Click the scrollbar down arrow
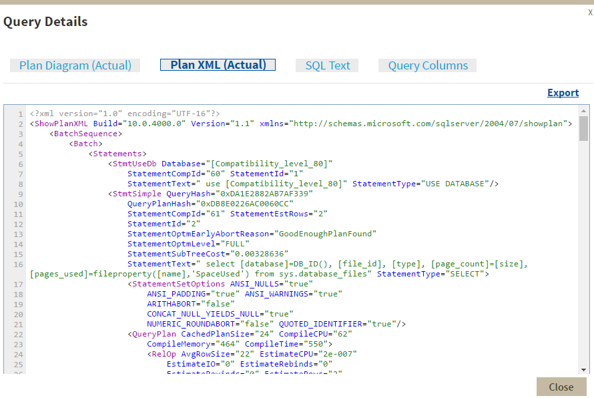Image resolution: width=594 pixels, height=398 pixels. tap(583, 369)
